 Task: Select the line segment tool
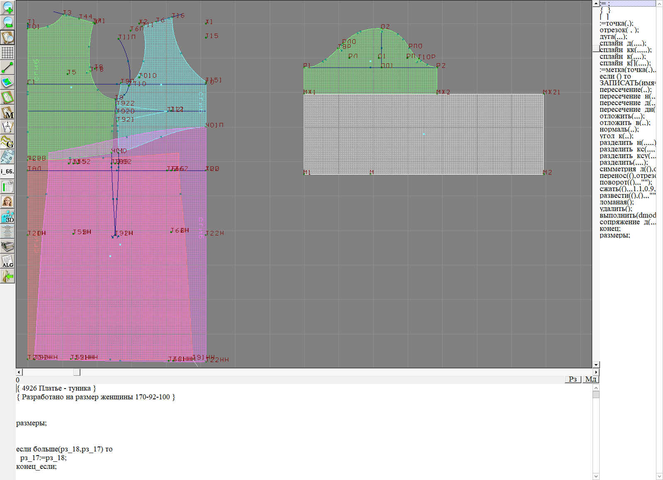7,67
